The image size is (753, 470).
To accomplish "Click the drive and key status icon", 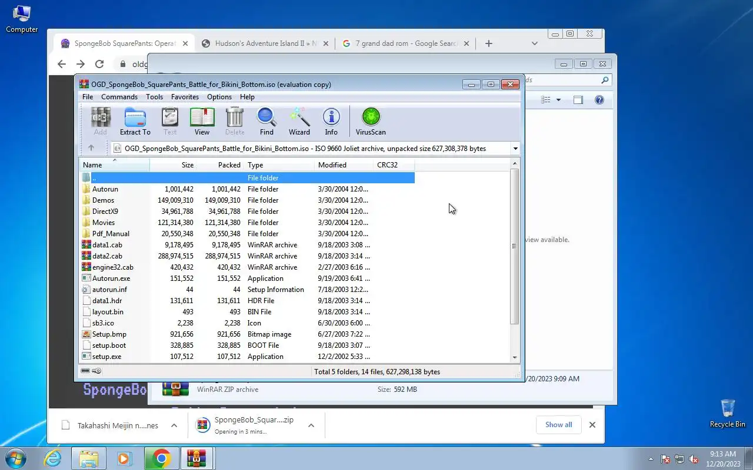I will (x=91, y=371).
